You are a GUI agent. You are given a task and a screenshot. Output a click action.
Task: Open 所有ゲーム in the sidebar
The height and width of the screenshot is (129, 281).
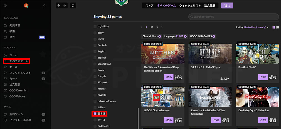pyautogui.click(x=16, y=114)
